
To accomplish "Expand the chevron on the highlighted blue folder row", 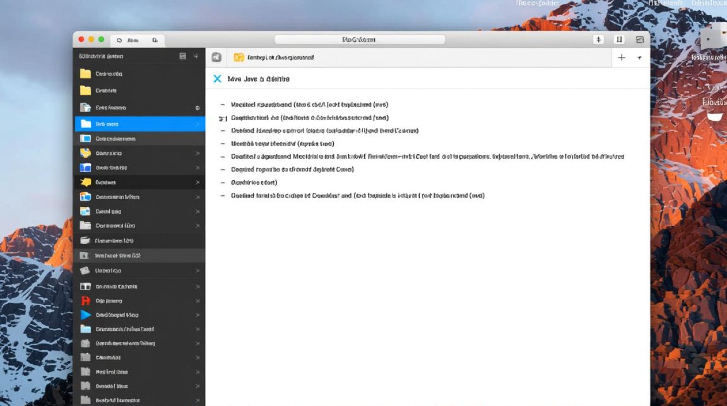I will [197, 124].
